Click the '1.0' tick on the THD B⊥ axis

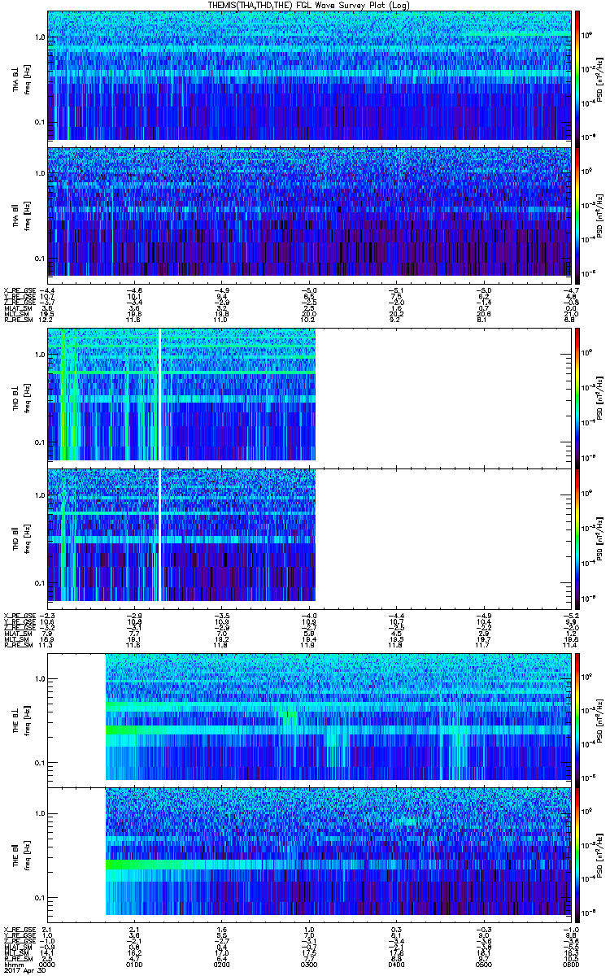pyautogui.click(x=40, y=355)
